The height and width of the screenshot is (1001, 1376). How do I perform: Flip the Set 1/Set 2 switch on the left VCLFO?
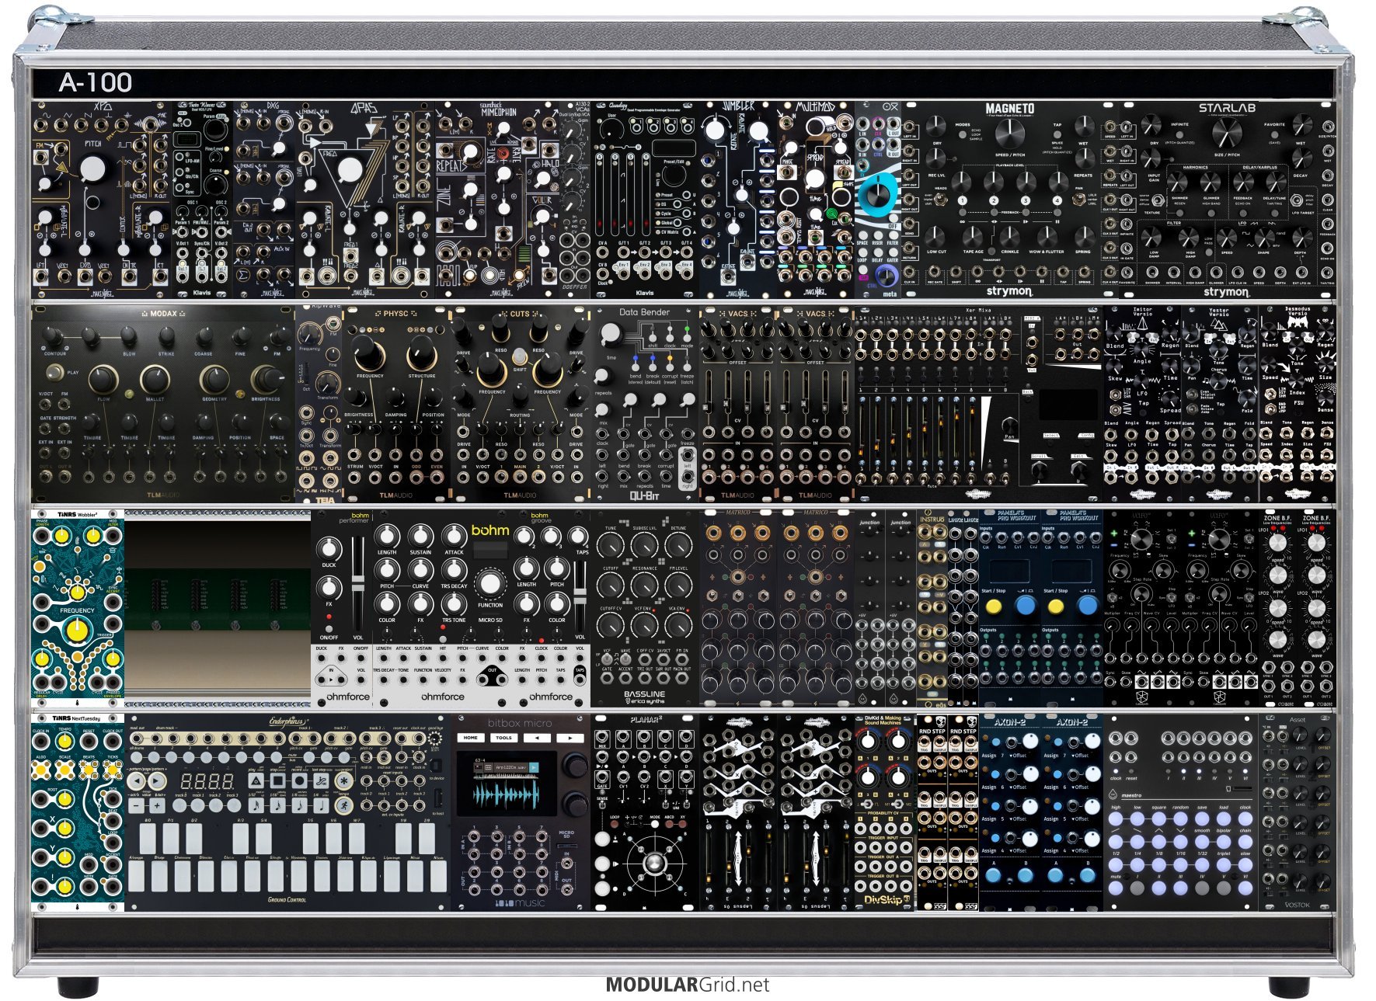(1171, 539)
